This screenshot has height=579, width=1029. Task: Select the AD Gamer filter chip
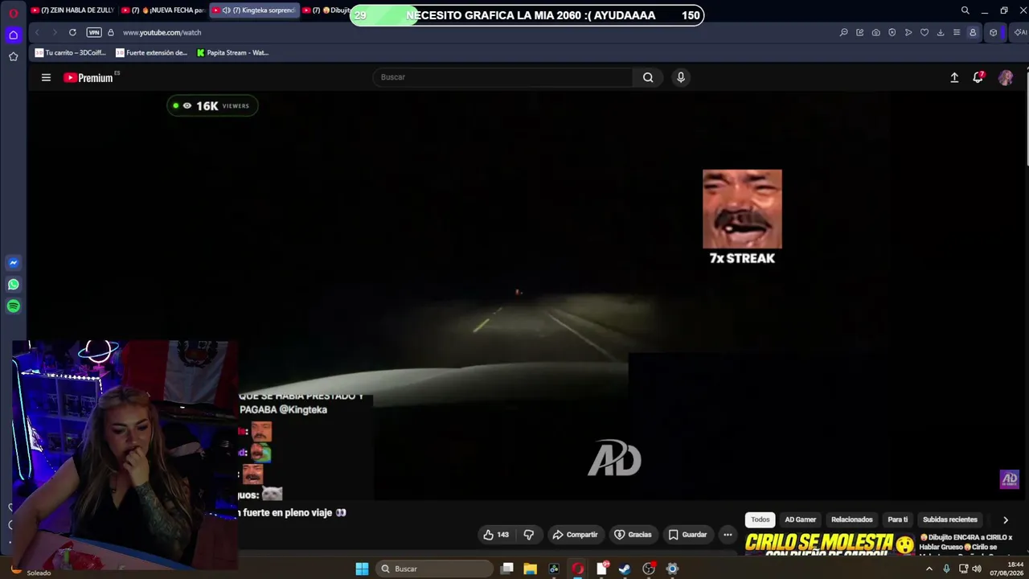tap(800, 519)
